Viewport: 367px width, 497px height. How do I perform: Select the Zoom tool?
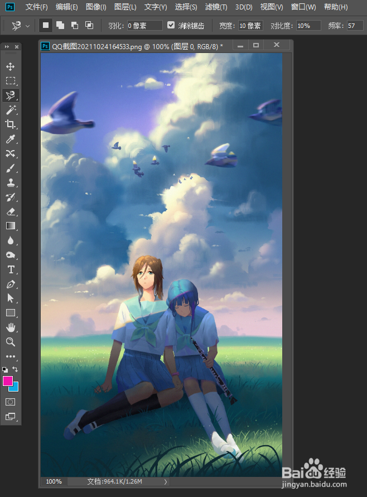pos(11,342)
